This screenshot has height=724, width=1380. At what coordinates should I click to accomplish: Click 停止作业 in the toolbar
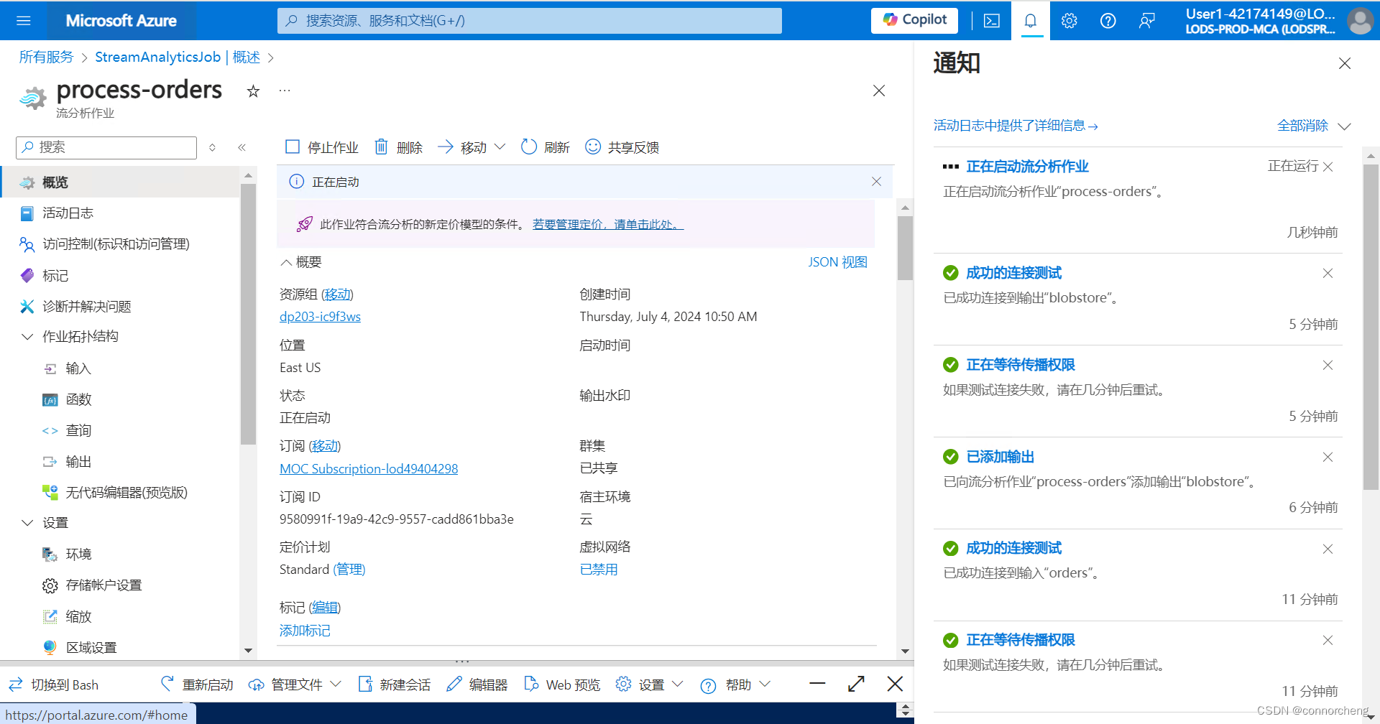pos(321,147)
